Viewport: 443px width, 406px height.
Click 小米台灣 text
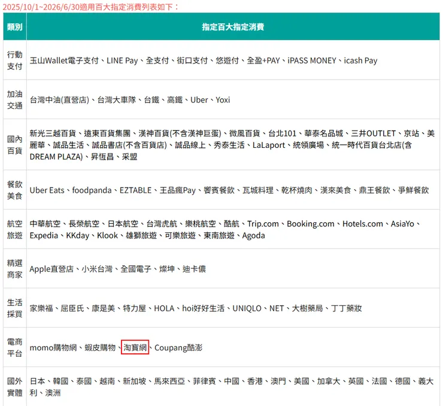point(97,269)
